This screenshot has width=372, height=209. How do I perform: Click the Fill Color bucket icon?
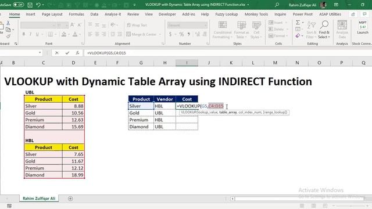point(64,34)
